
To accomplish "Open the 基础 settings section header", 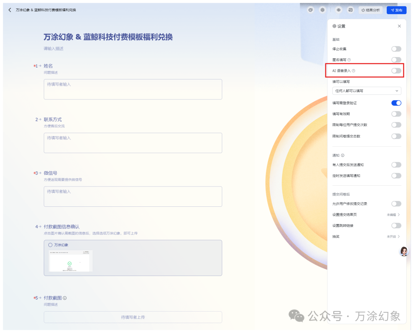I will [x=335, y=39].
